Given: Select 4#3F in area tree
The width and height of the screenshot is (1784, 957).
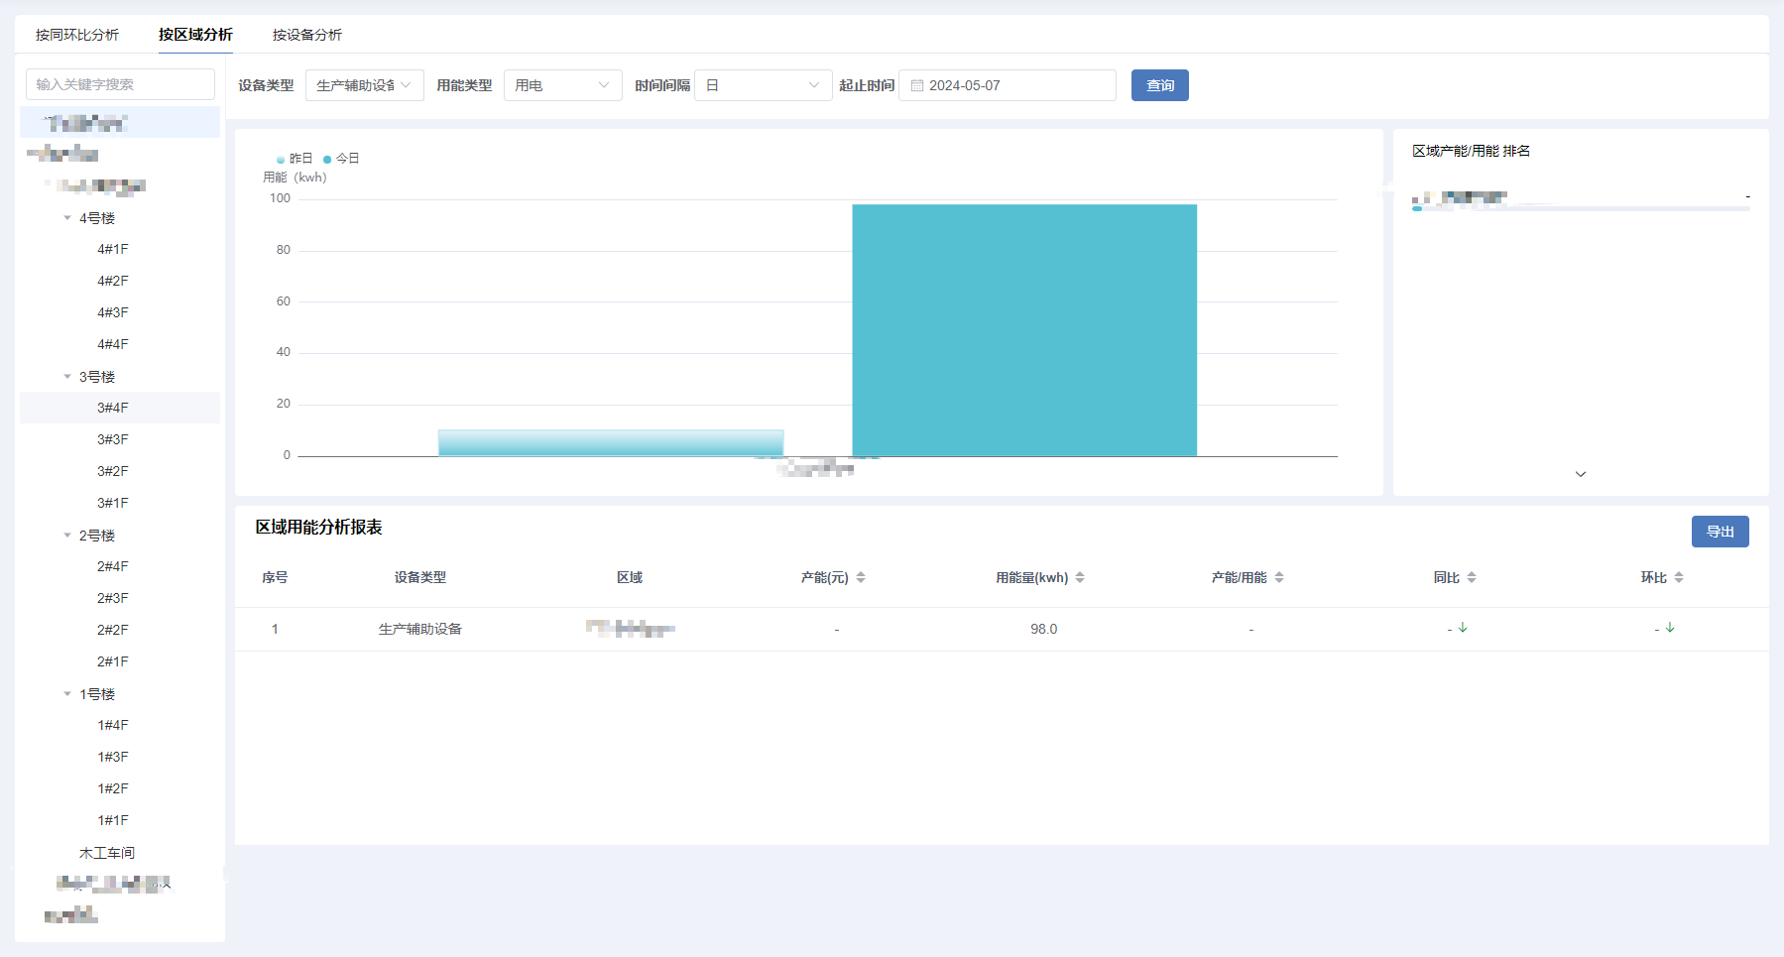Looking at the screenshot, I should point(113,312).
